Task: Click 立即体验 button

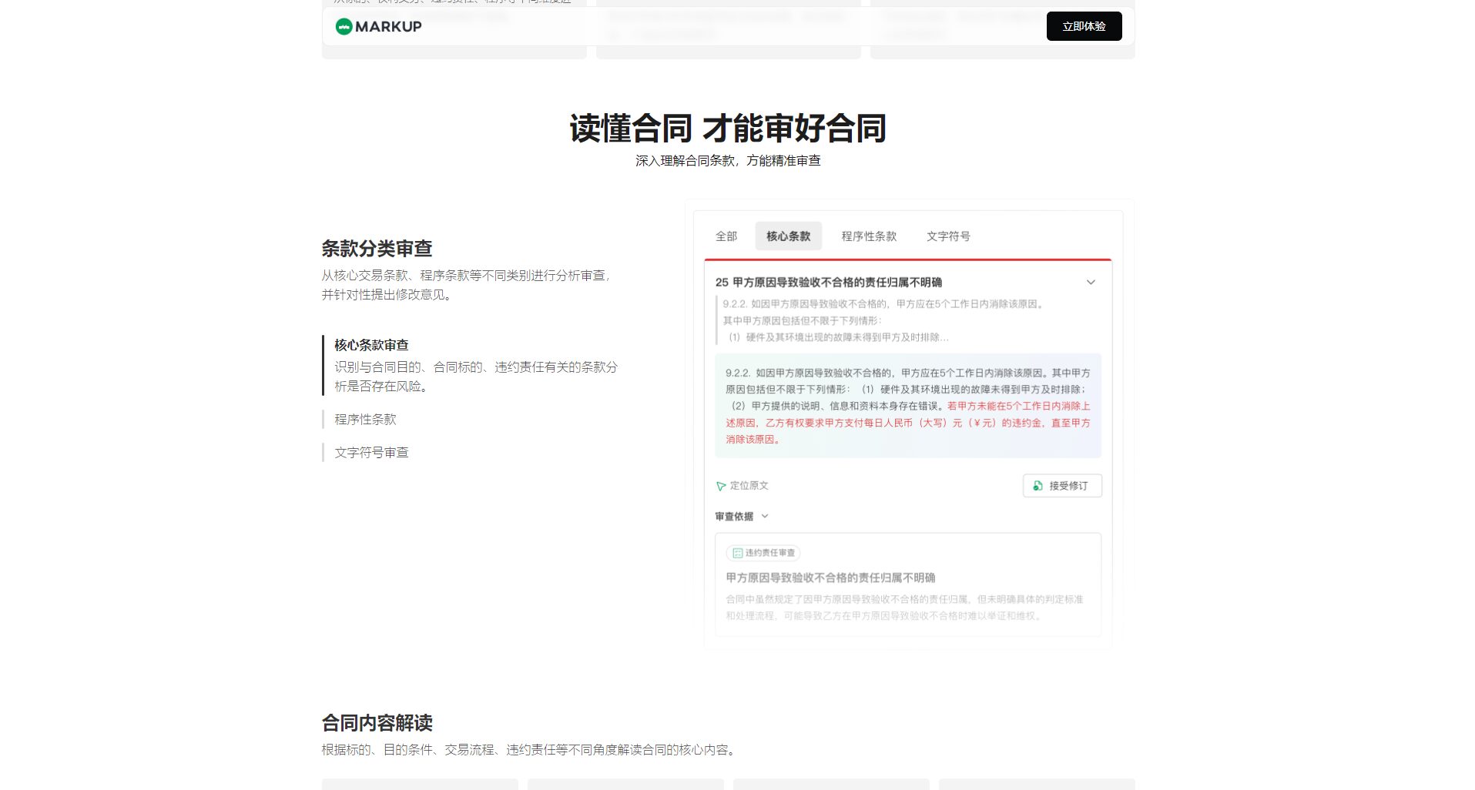Action: tap(1084, 25)
